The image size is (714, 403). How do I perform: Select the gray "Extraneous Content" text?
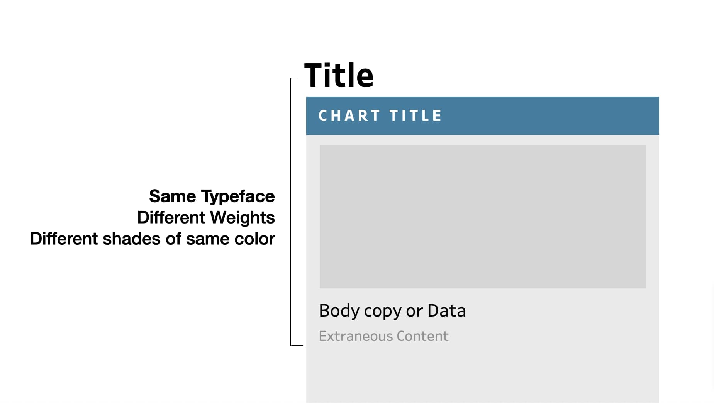pyautogui.click(x=383, y=336)
